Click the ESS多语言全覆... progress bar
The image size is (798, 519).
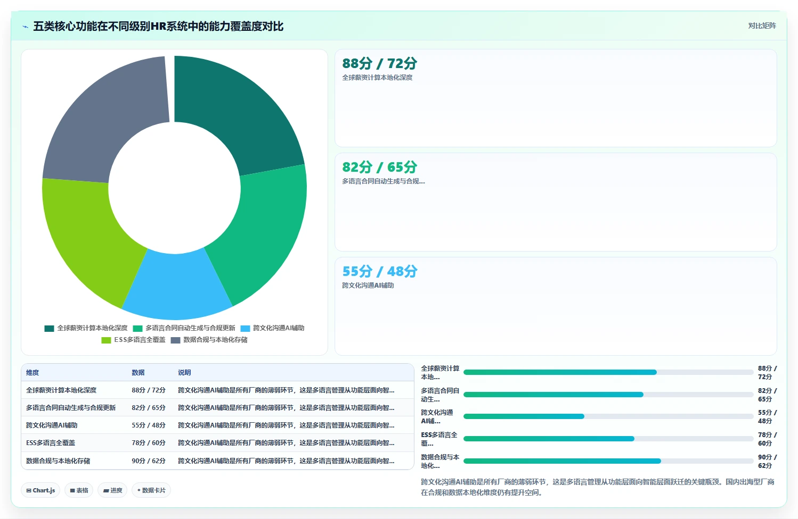pyautogui.click(x=608, y=439)
